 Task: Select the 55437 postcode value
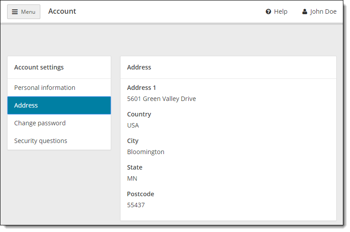click(136, 205)
